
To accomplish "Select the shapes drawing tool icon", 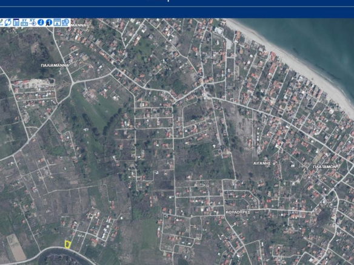I will pyautogui.click(x=65, y=22).
